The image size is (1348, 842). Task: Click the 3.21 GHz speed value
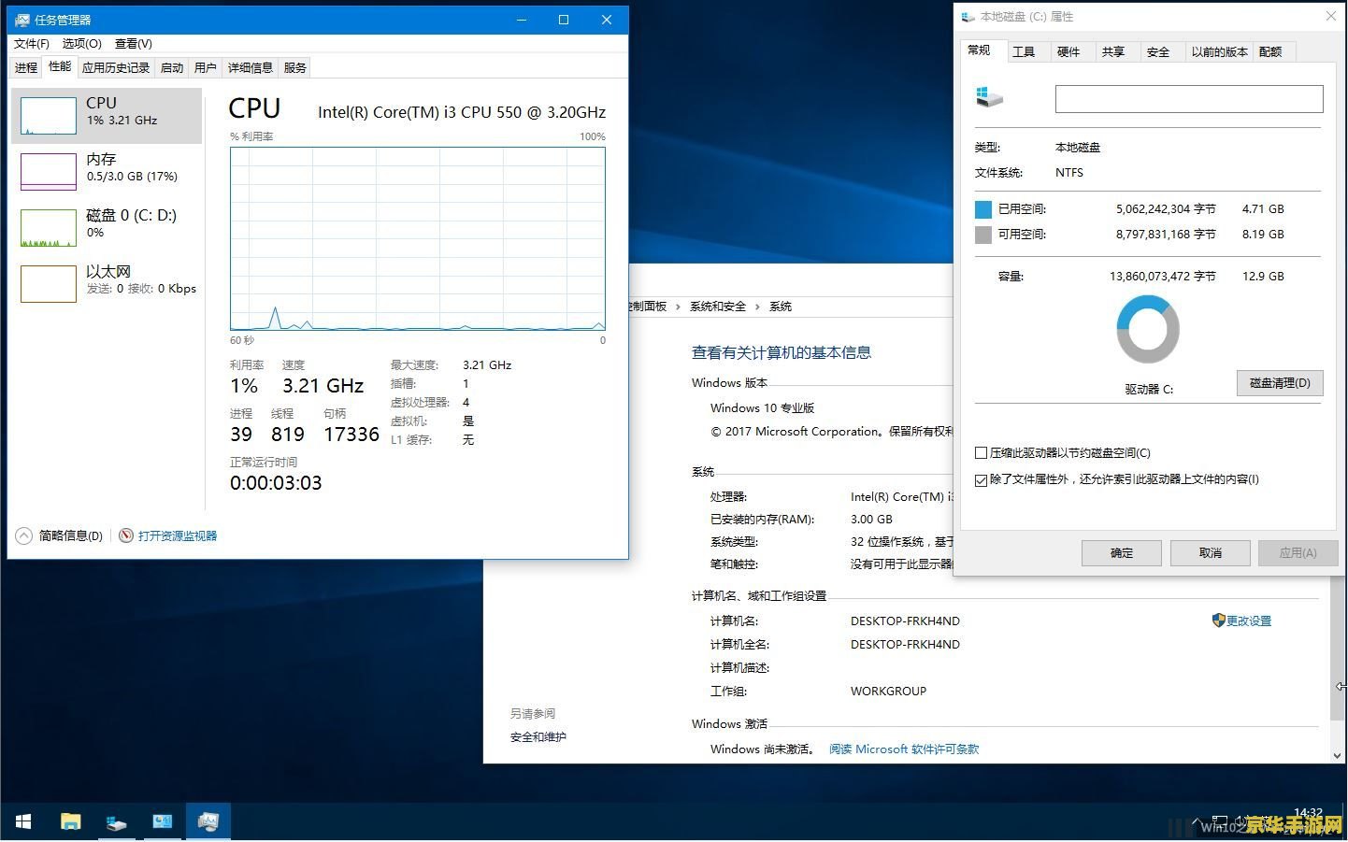pos(323,386)
